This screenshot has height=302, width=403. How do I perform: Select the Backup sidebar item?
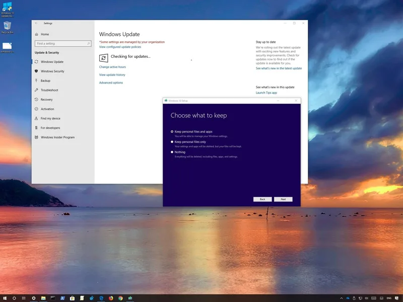coord(45,81)
